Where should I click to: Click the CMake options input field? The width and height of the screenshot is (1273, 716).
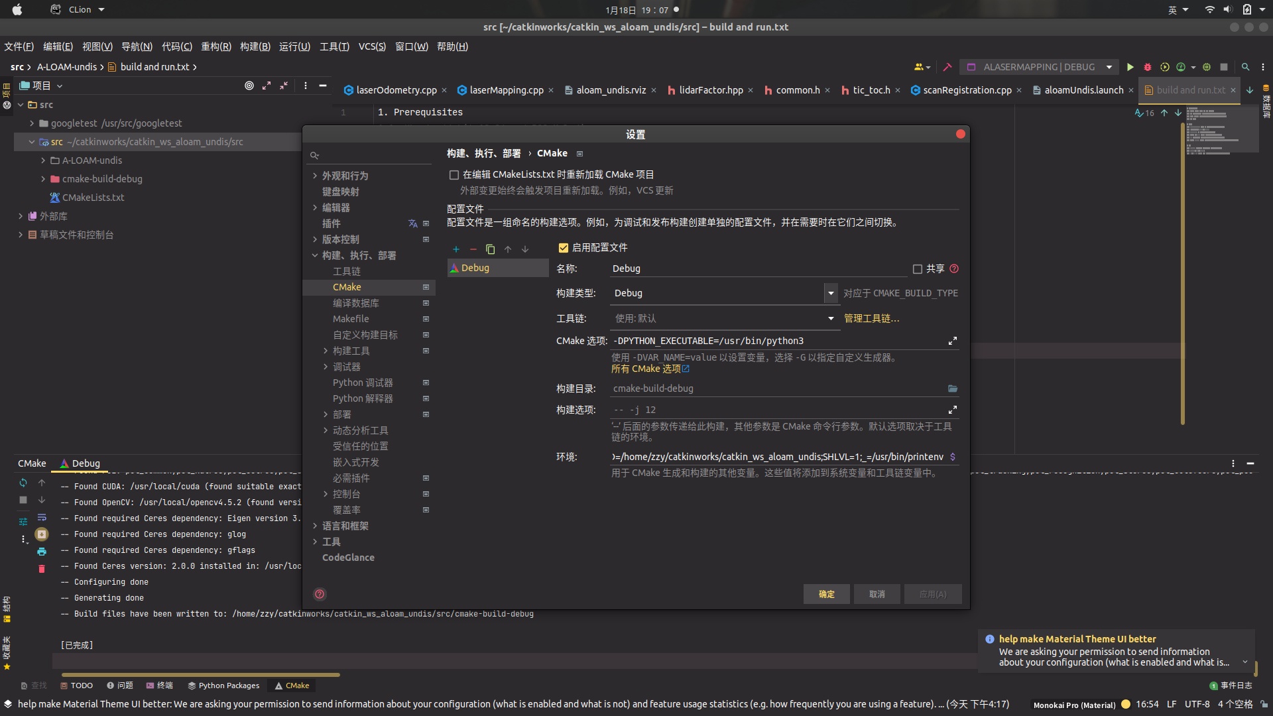point(778,341)
